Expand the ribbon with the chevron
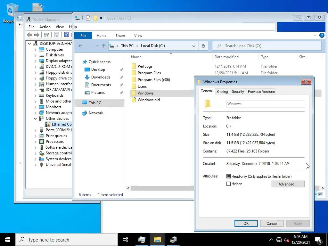The image size is (328, 246). [x=315, y=35]
